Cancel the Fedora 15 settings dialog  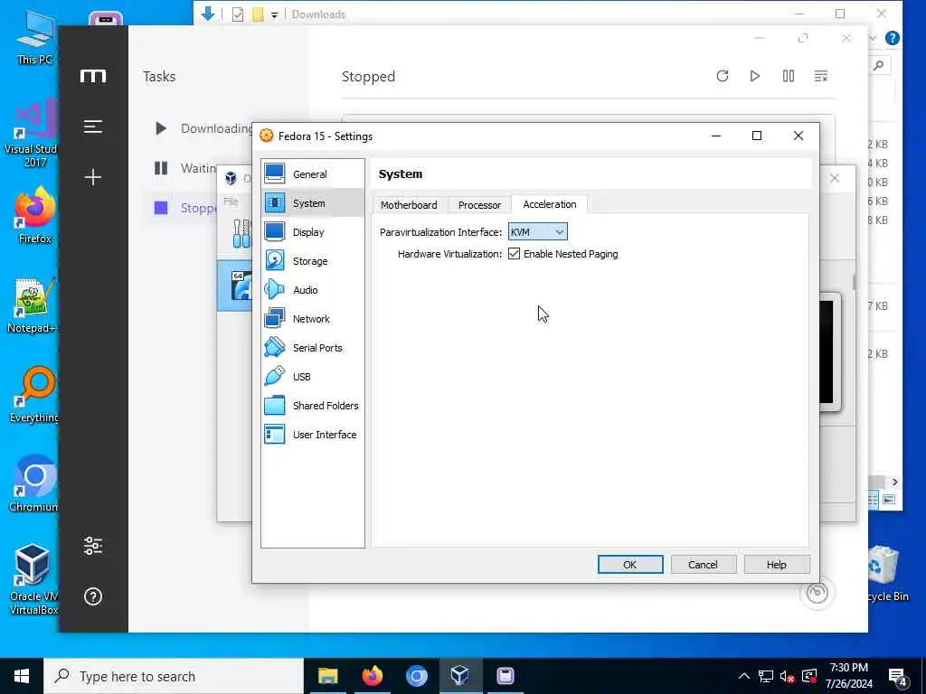703,565
